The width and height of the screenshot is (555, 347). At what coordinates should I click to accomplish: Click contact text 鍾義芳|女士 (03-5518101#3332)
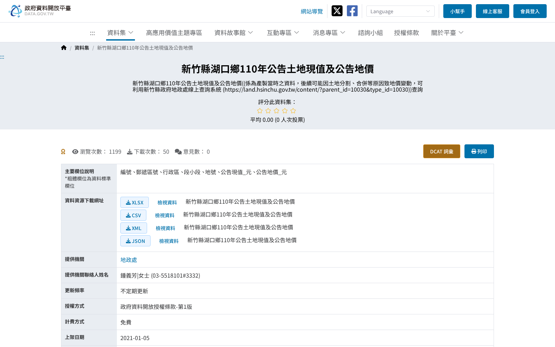click(160, 276)
